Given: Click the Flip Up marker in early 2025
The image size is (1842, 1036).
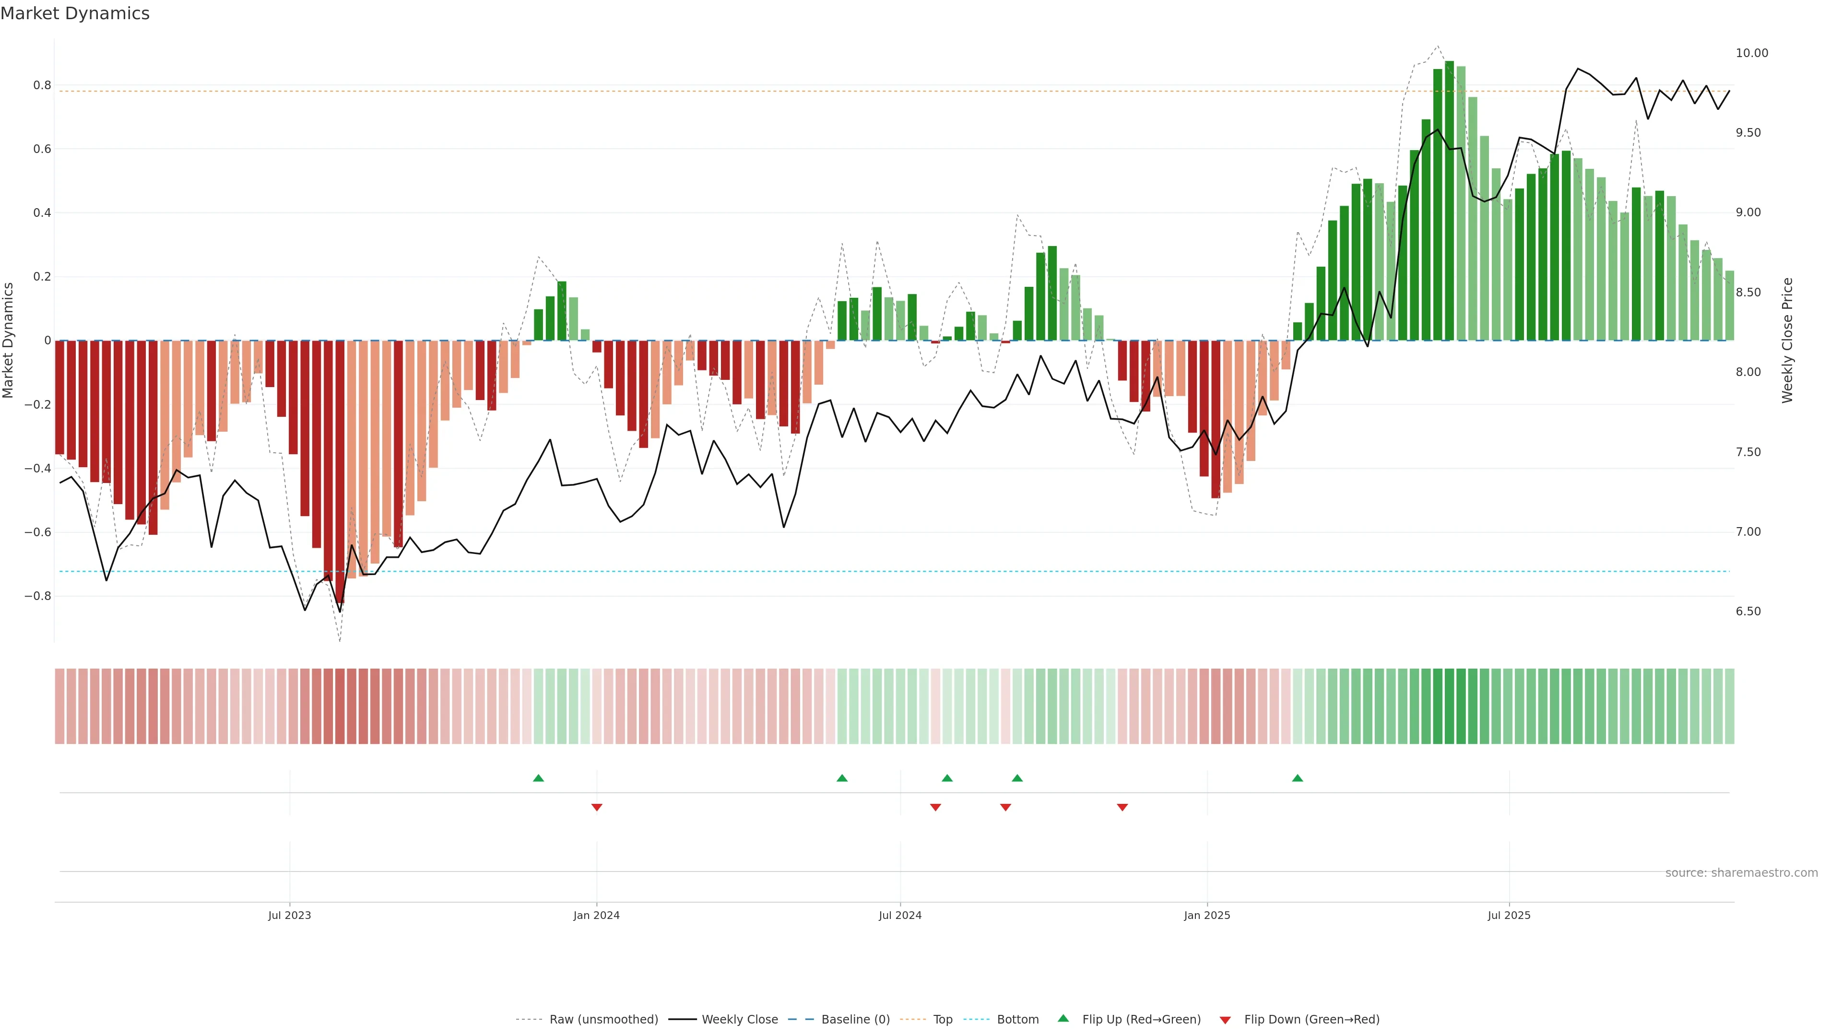Looking at the screenshot, I should pos(1297,778).
